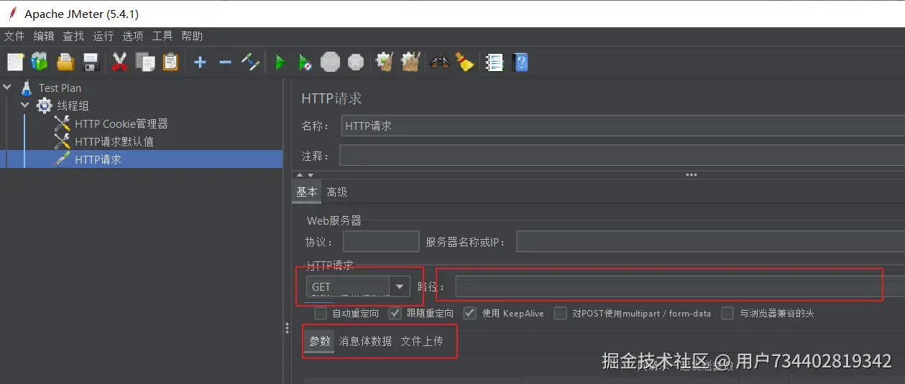The image size is (905, 384).
Task: Select HTTP请求默认值 in the tree
Action: click(x=114, y=141)
